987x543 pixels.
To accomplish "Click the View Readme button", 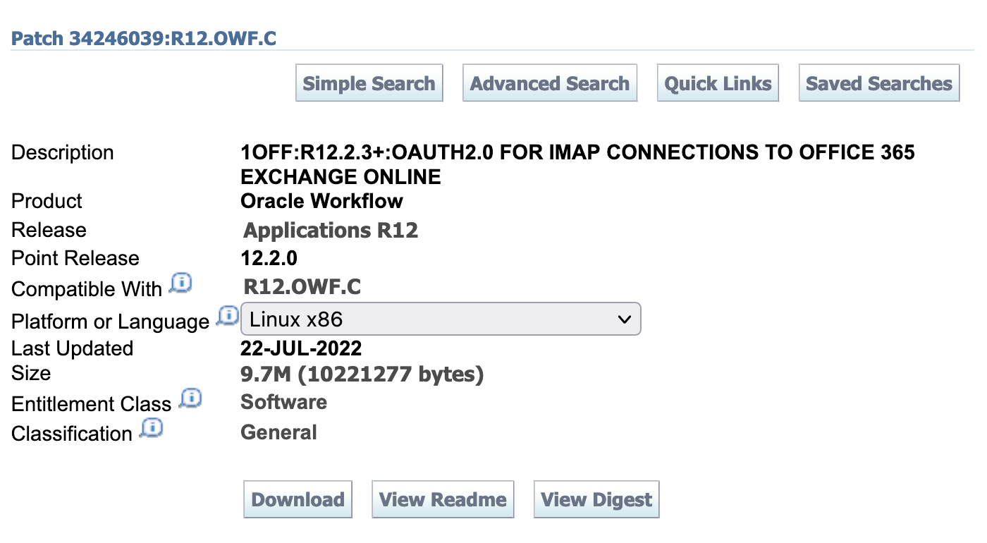I will [443, 499].
